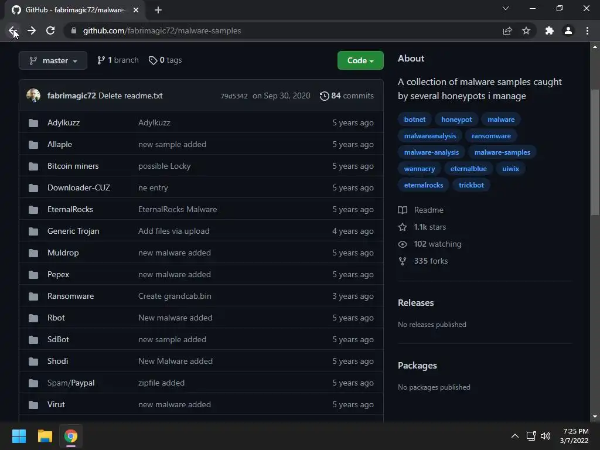
Task: Open the Chrome three-dot menu
Action: point(587,30)
